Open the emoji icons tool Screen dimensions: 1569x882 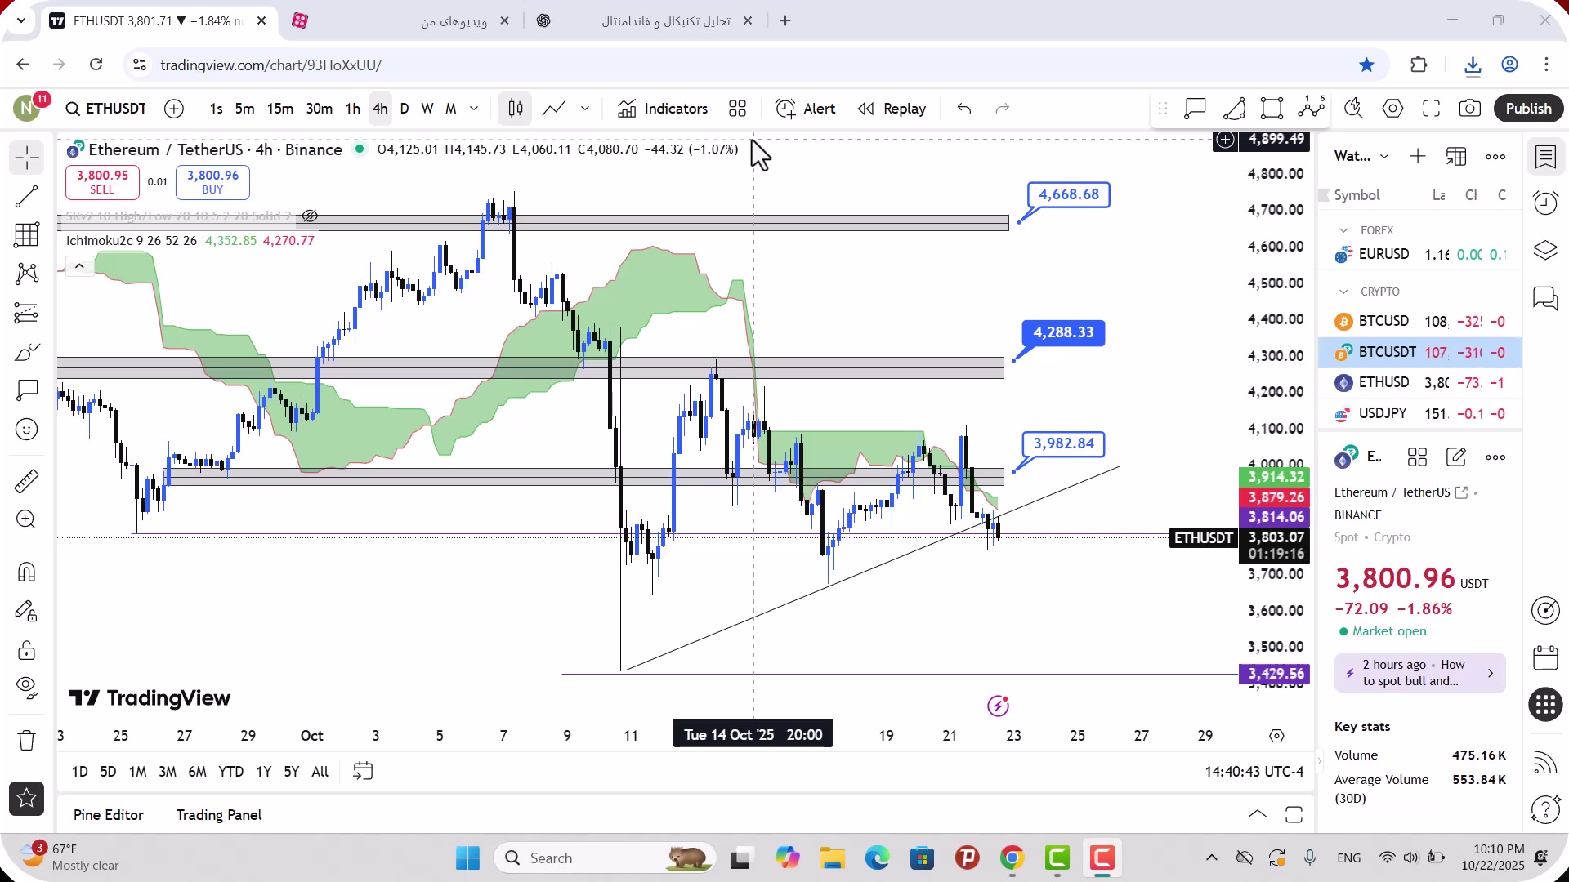[x=27, y=430]
